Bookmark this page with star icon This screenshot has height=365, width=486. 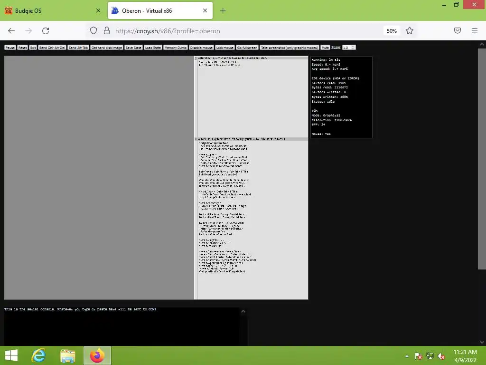click(x=410, y=31)
